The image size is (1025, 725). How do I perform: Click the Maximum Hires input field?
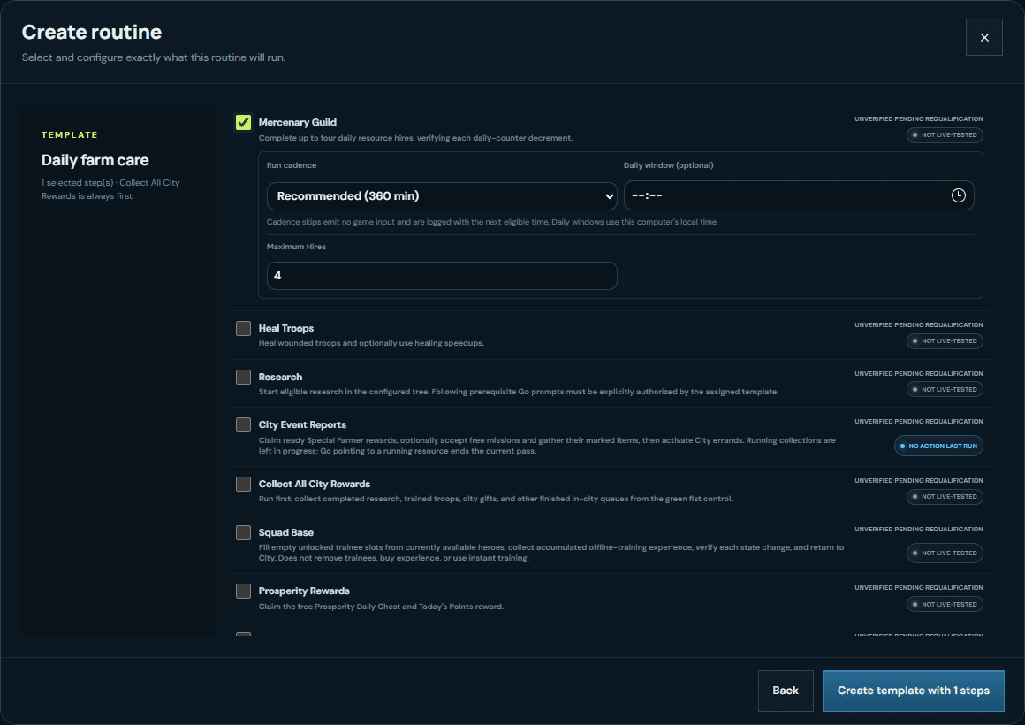point(442,276)
